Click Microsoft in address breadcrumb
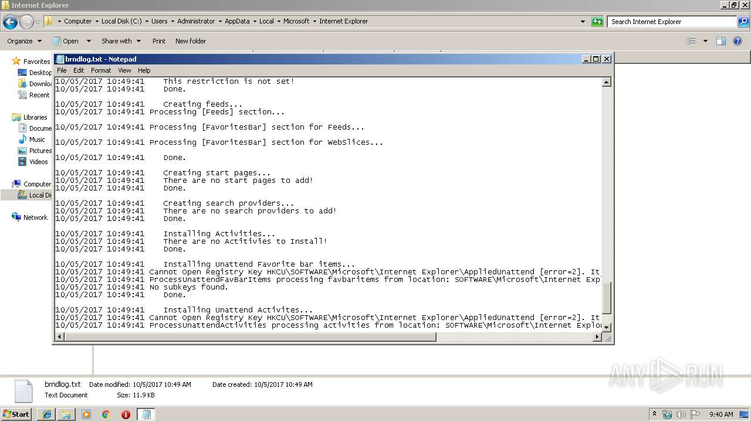The height and width of the screenshot is (422, 751). (296, 21)
